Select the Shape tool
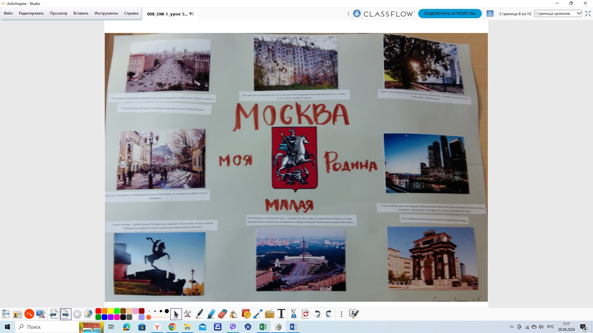This screenshot has width=593, height=333. (246, 314)
